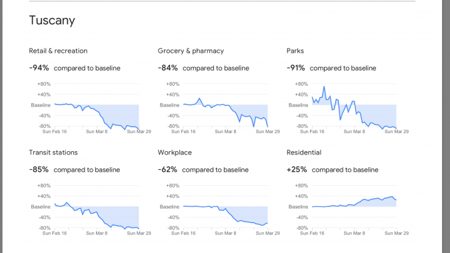
Task: Click the -85% transit value
Action: [x=39, y=170]
